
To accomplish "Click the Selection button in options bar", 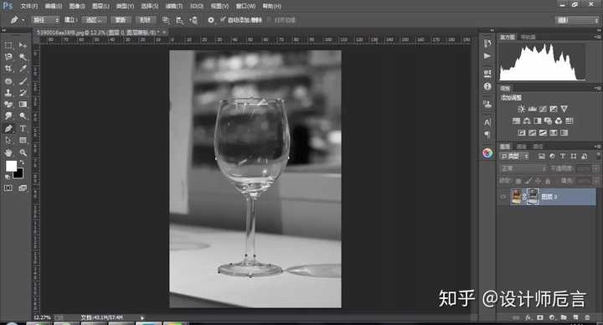I will pos(94,20).
